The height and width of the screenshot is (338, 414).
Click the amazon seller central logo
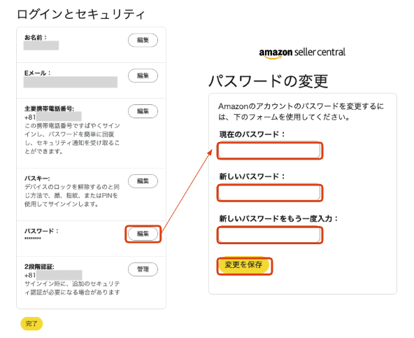302,53
